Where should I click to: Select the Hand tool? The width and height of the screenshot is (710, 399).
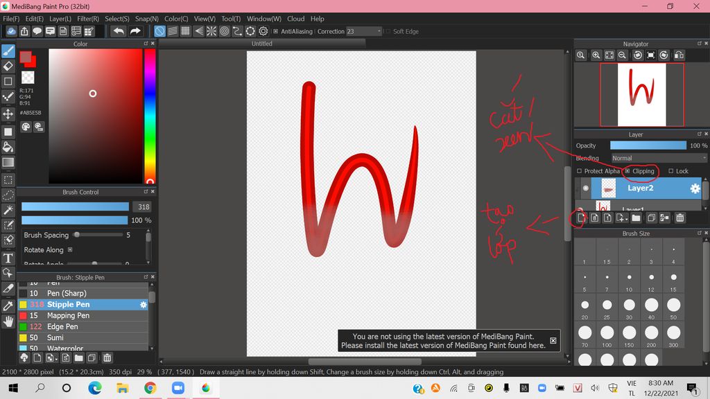click(x=8, y=321)
